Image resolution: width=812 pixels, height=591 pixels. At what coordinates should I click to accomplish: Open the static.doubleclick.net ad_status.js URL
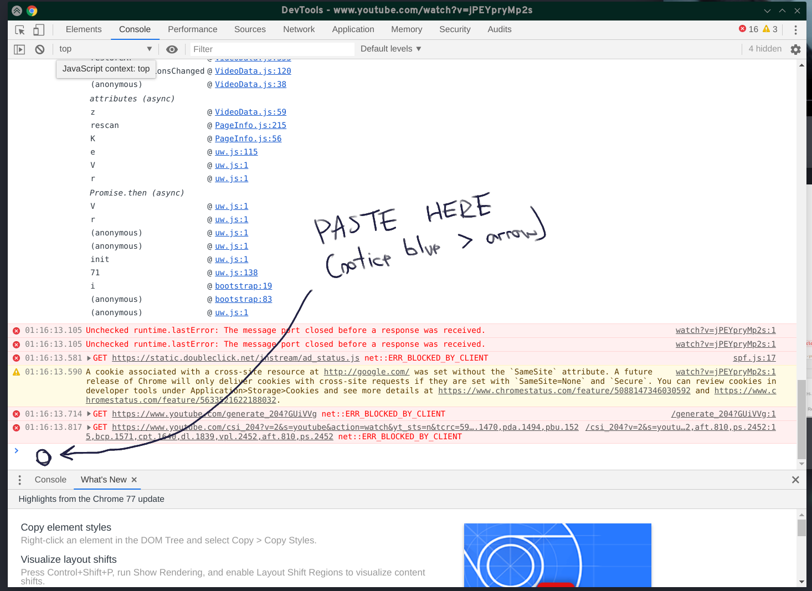tap(236, 358)
